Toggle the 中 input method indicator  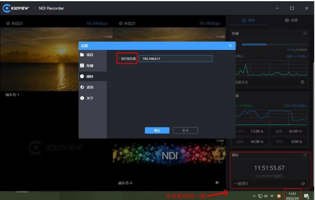[272, 196]
